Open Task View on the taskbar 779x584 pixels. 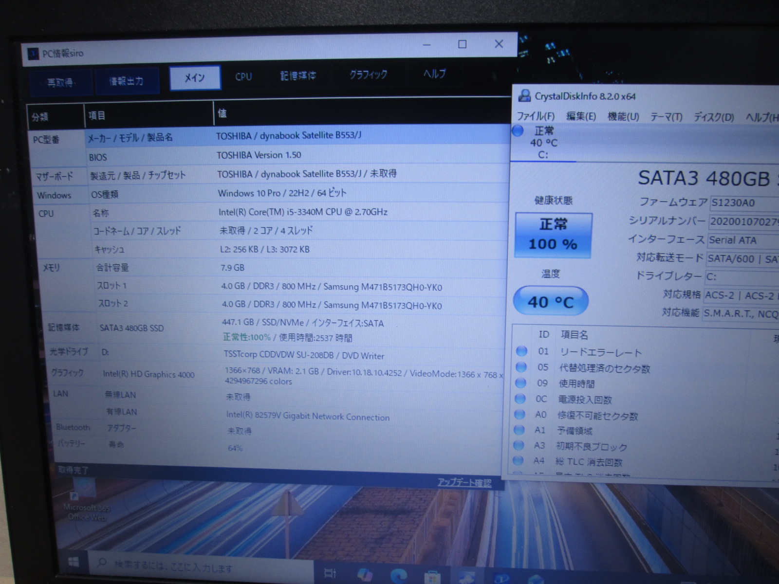[x=330, y=574]
